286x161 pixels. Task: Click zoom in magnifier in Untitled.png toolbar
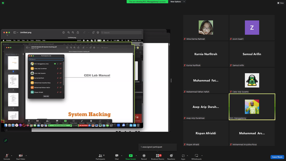click(x=73, y=33)
